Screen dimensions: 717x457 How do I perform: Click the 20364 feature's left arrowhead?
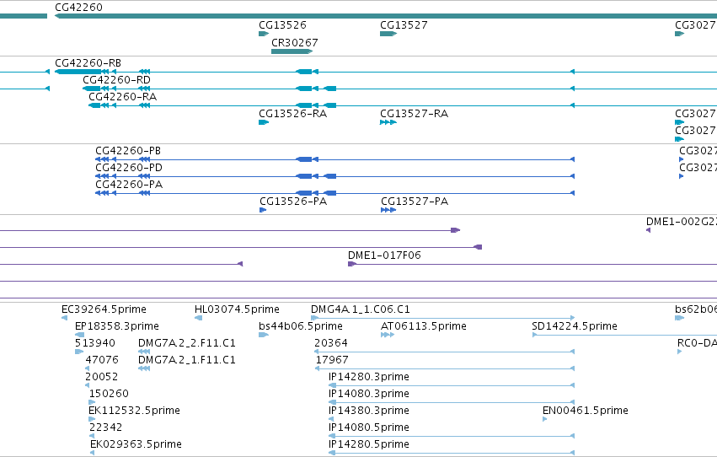click(x=317, y=352)
